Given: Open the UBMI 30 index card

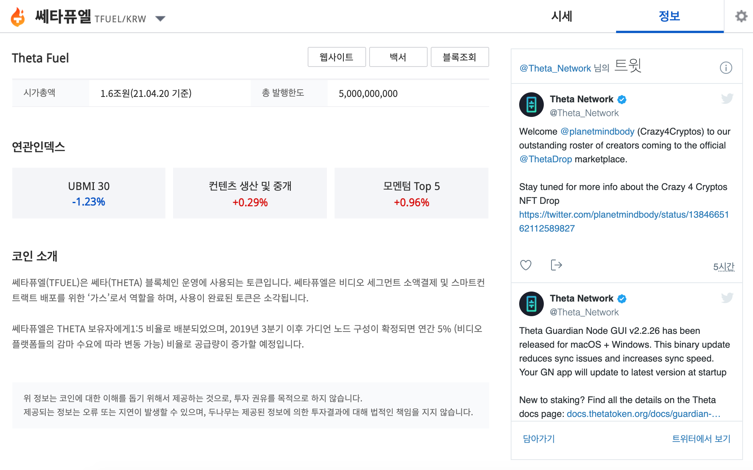Looking at the screenshot, I should coord(89,193).
